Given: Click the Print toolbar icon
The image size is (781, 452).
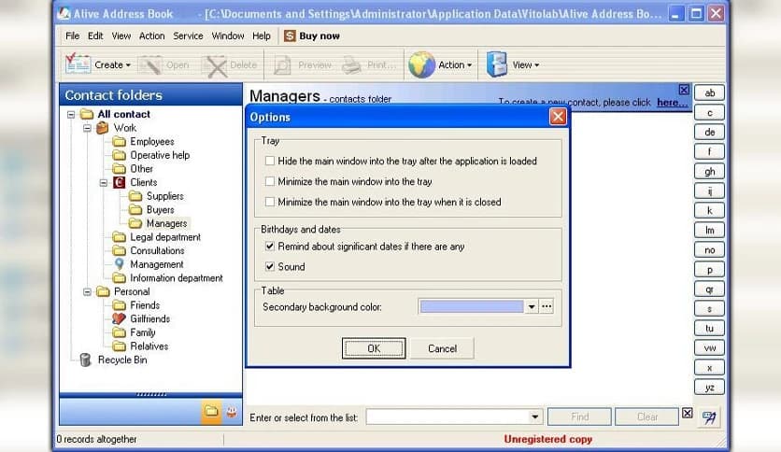Looking at the screenshot, I should click(x=351, y=65).
